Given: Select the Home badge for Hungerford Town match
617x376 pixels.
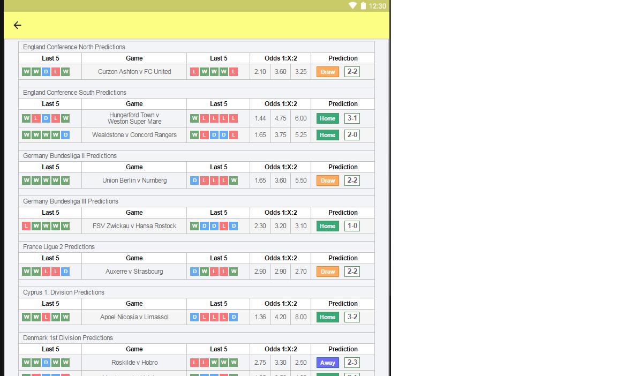Looking at the screenshot, I should tap(327, 118).
